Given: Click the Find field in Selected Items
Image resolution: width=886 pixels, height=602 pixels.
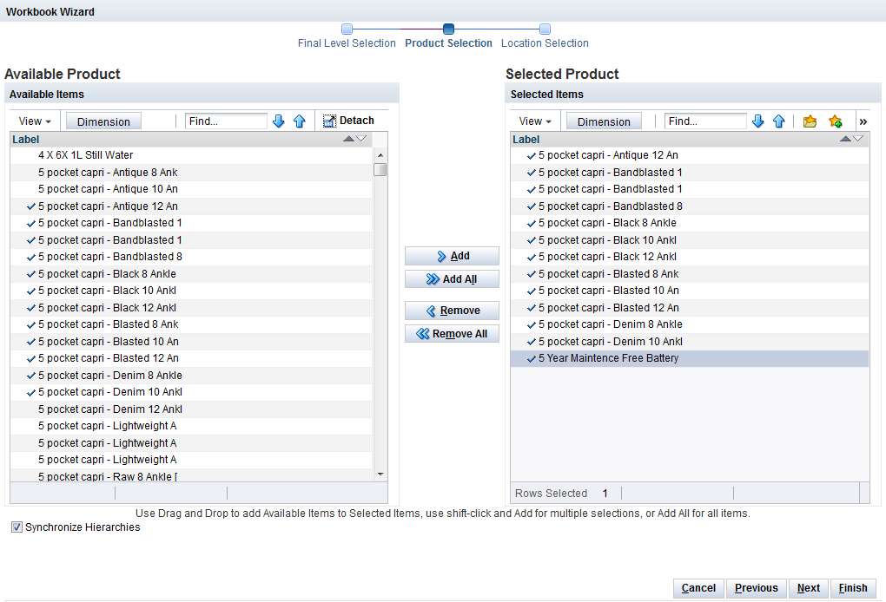Looking at the screenshot, I should [705, 121].
